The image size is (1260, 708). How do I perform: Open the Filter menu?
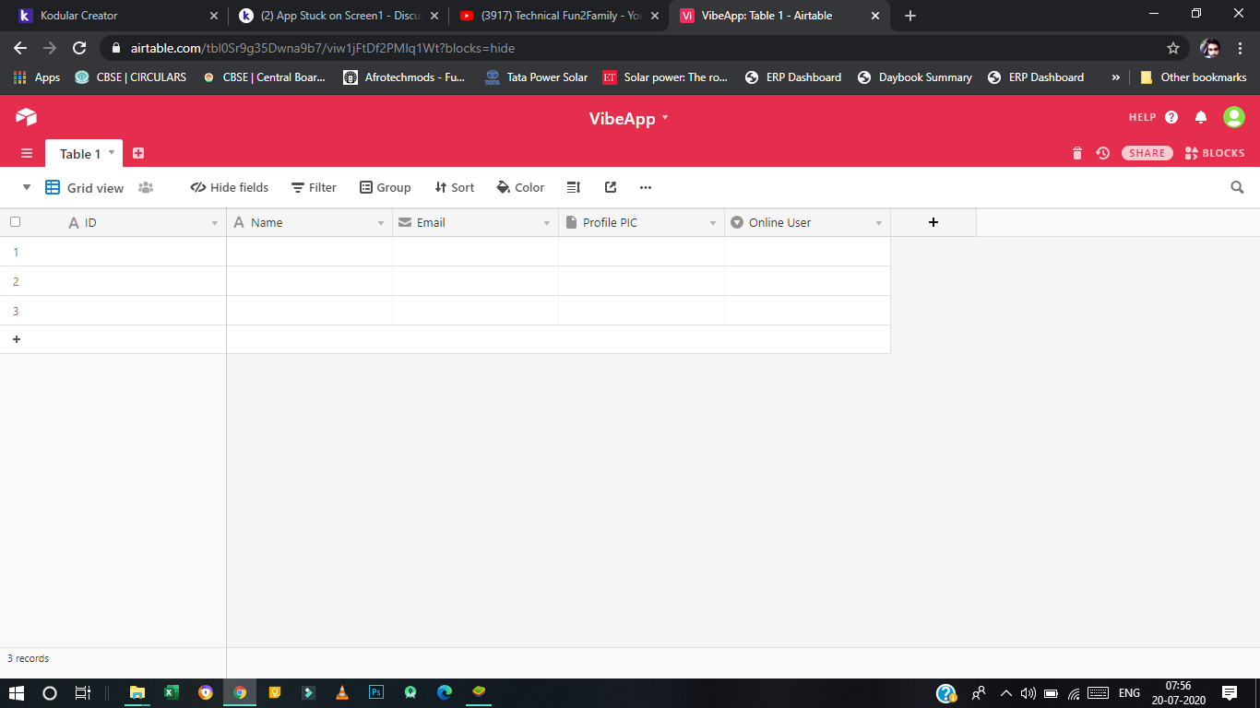tap(314, 187)
